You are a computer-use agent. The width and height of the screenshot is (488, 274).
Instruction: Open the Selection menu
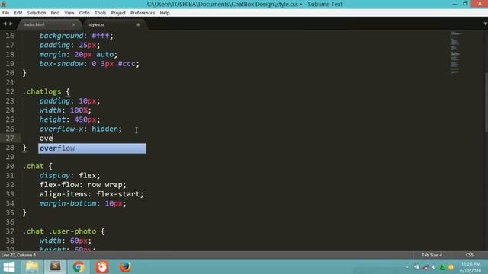(x=37, y=13)
